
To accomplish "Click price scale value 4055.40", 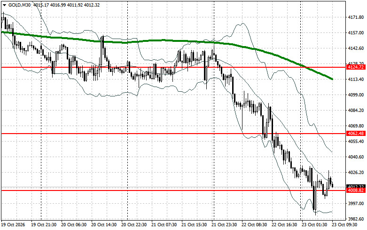I will (356, 142).
